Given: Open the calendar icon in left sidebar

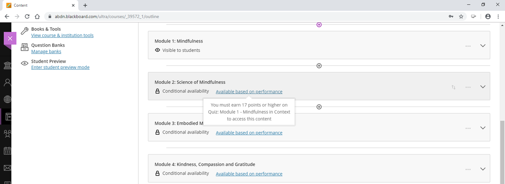Looking at the screenshot, I should point(7,151).
